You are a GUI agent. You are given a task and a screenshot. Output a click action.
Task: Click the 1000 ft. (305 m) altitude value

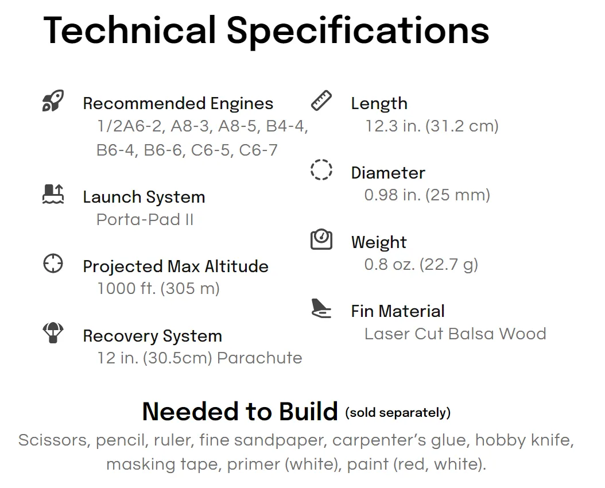click(158, 289)
